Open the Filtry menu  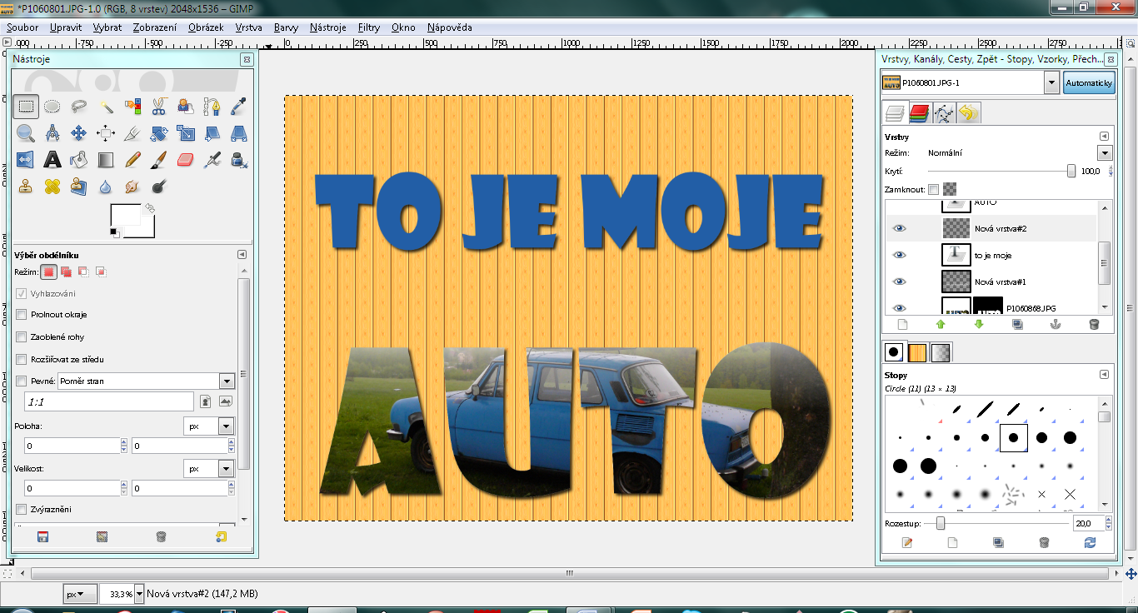[x=369, y=27]
